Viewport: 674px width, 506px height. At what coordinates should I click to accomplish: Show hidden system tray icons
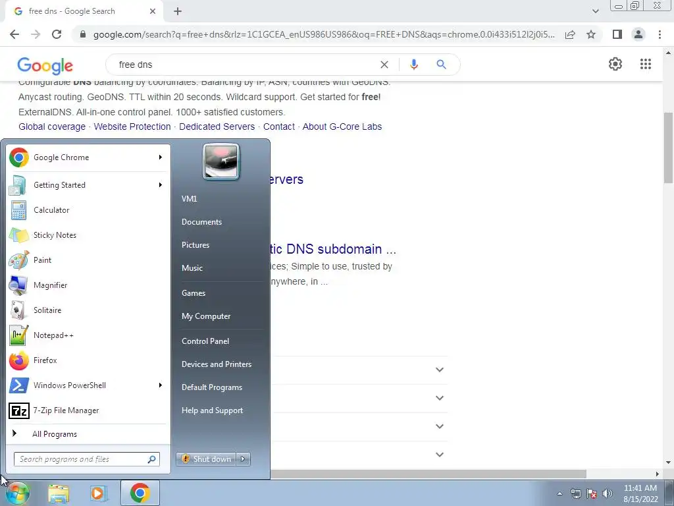click(559, 493)
